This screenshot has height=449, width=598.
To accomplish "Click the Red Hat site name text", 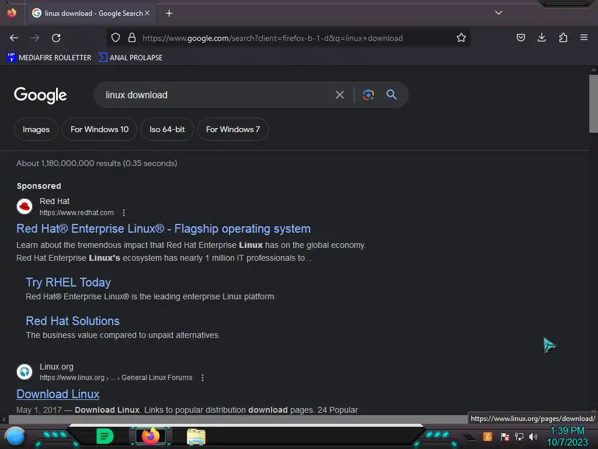I will pyautogui.click(x=54, y=201).
